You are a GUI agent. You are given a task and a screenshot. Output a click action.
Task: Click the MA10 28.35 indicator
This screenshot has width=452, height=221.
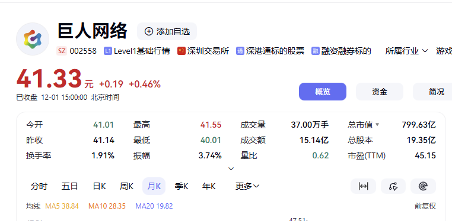point(107,206)
